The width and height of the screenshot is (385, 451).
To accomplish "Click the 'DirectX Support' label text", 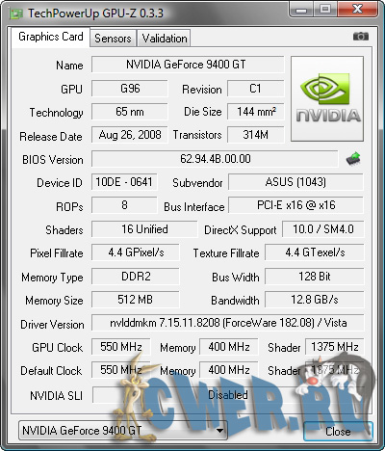I will [x=241, y=230].
